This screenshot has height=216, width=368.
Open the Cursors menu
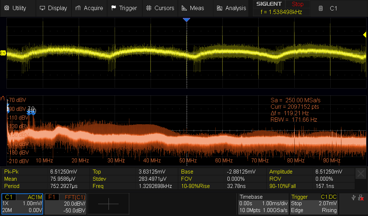coord(160,8)
